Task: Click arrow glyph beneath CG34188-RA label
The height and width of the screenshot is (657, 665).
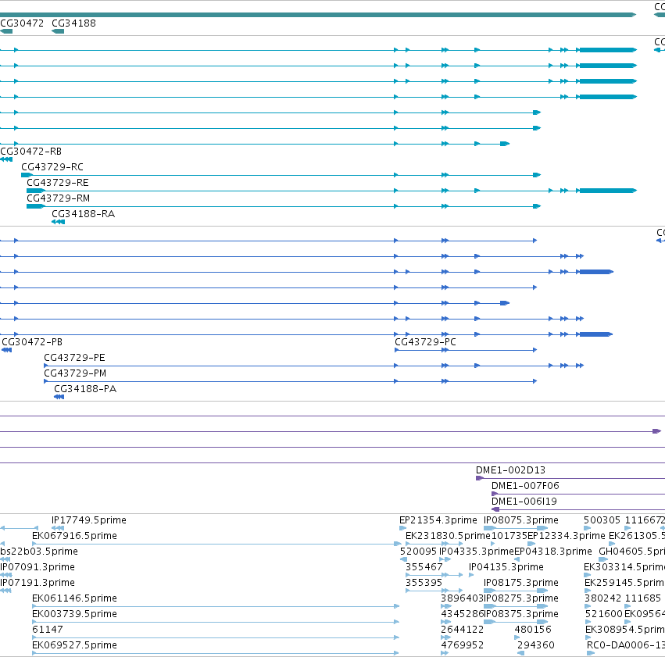Action: (x=58, y=222)
